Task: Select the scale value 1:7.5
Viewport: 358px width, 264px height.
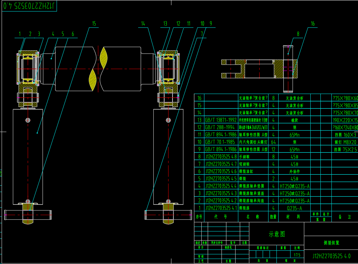Action: (x=297, y=255)
